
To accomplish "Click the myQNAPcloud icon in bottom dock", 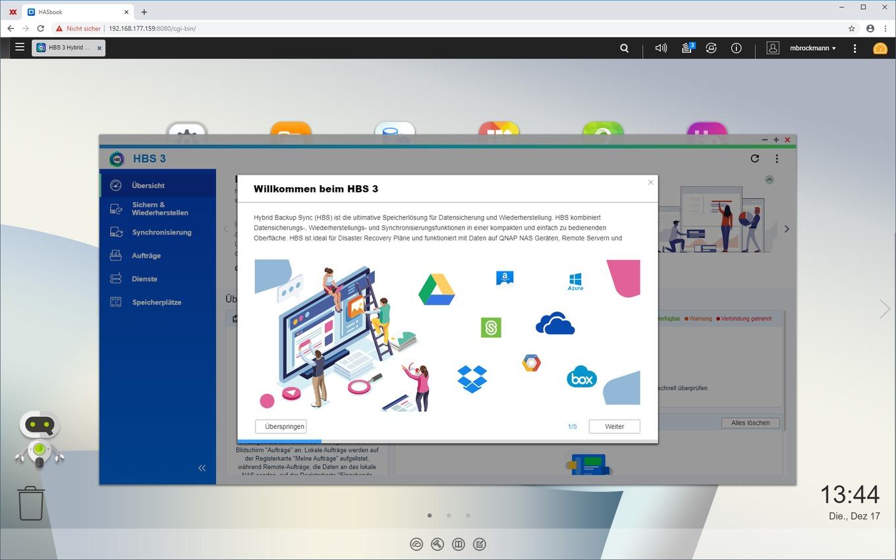I will [x=416, y=544].
